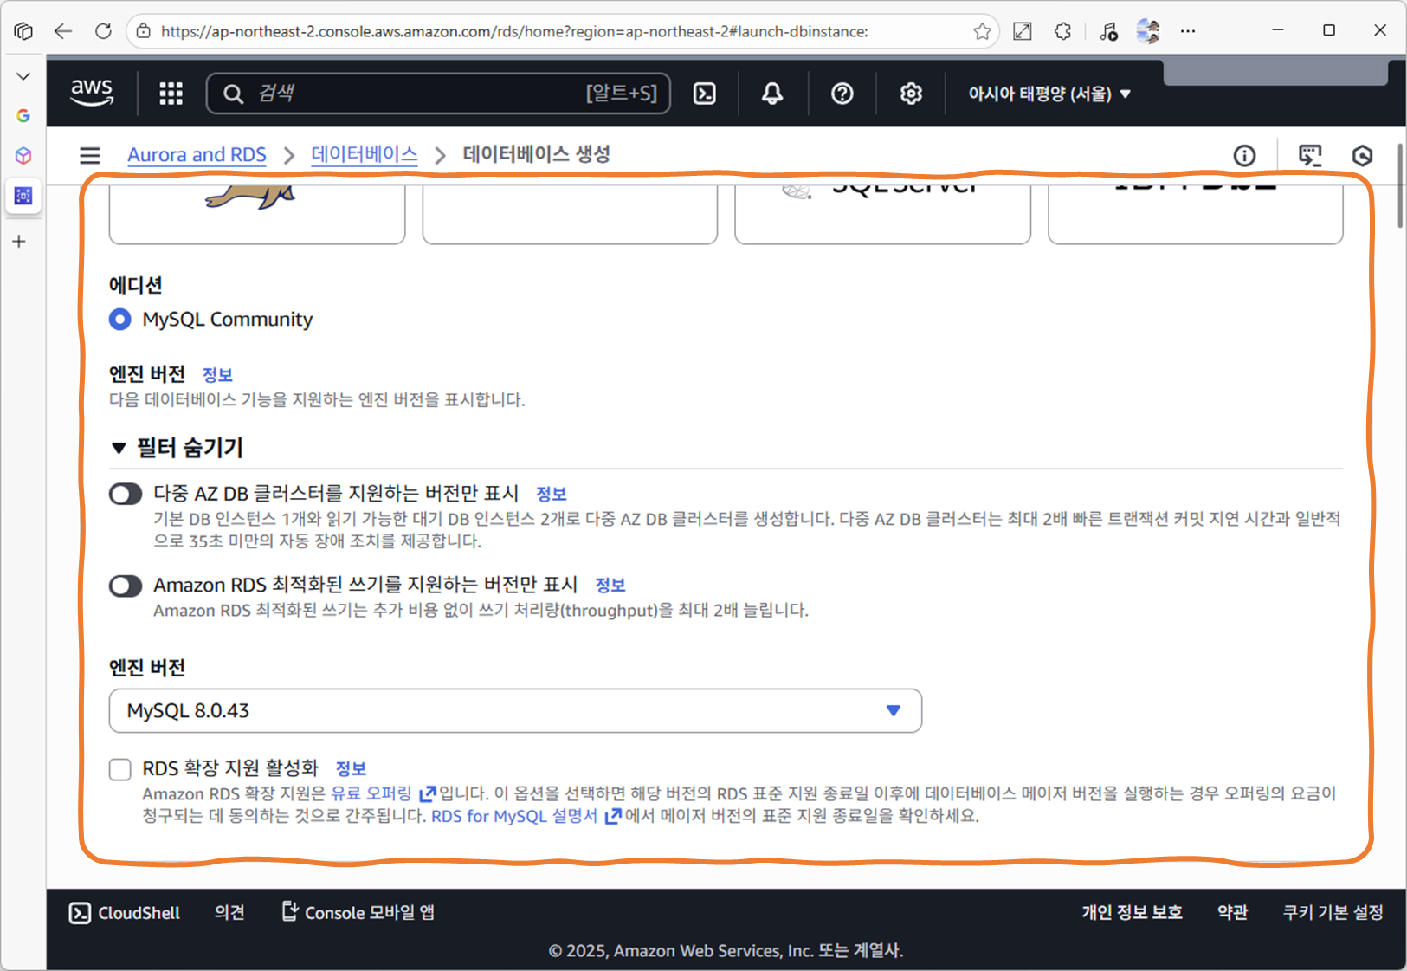The height and width of the screenshot is (971, 1407).
Task: Toggle Amazon RDS optimized writes version filter
Action: point(126,586)
